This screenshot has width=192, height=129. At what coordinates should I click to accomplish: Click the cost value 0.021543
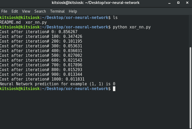pos(72,60)
